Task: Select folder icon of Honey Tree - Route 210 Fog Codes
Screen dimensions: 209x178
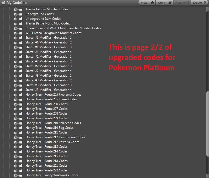Action: (21, 128)
